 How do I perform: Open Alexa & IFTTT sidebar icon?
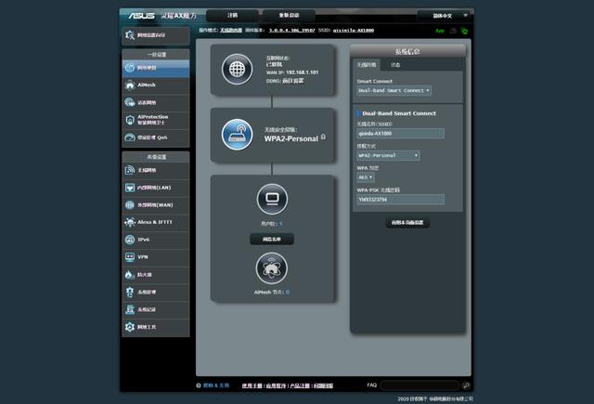(130, 222)
